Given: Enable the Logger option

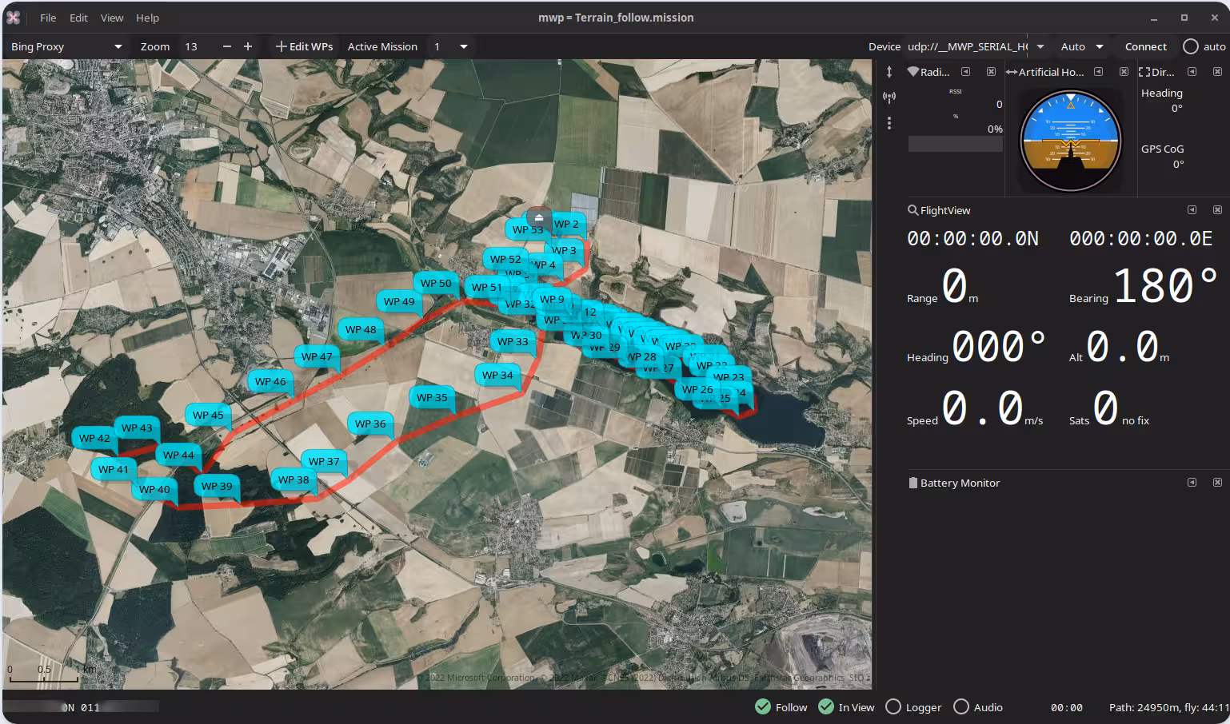Looking at the screenshot, I should [x=893, y=707].
